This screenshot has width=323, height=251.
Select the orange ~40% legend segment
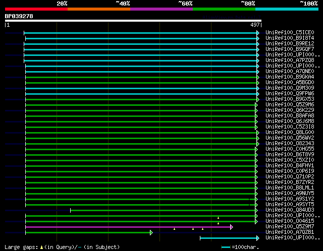coord(98,9)
